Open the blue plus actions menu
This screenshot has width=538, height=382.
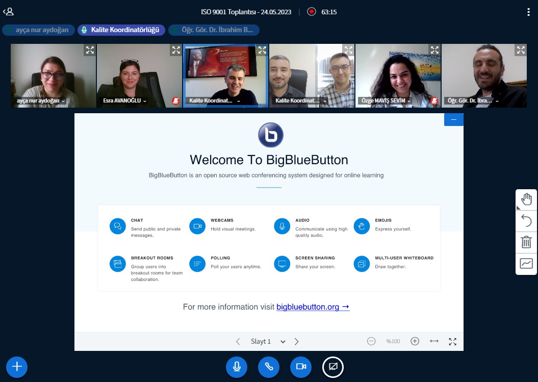[17, 367]
